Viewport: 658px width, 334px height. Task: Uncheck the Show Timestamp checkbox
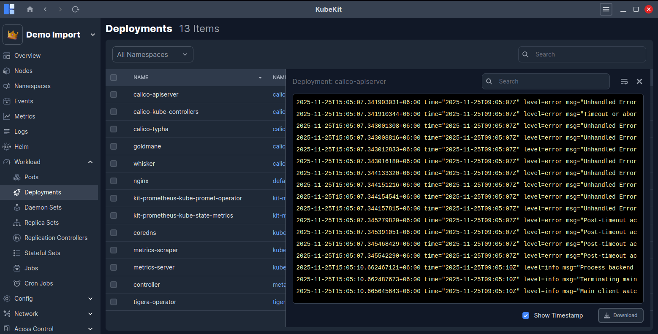pyautogui.click(x=526, y=315)
